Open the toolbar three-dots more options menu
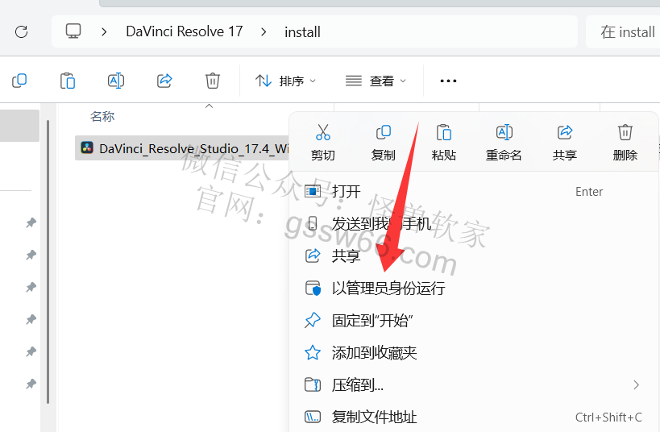Screen dimensions: 660x432 point(448,81)
